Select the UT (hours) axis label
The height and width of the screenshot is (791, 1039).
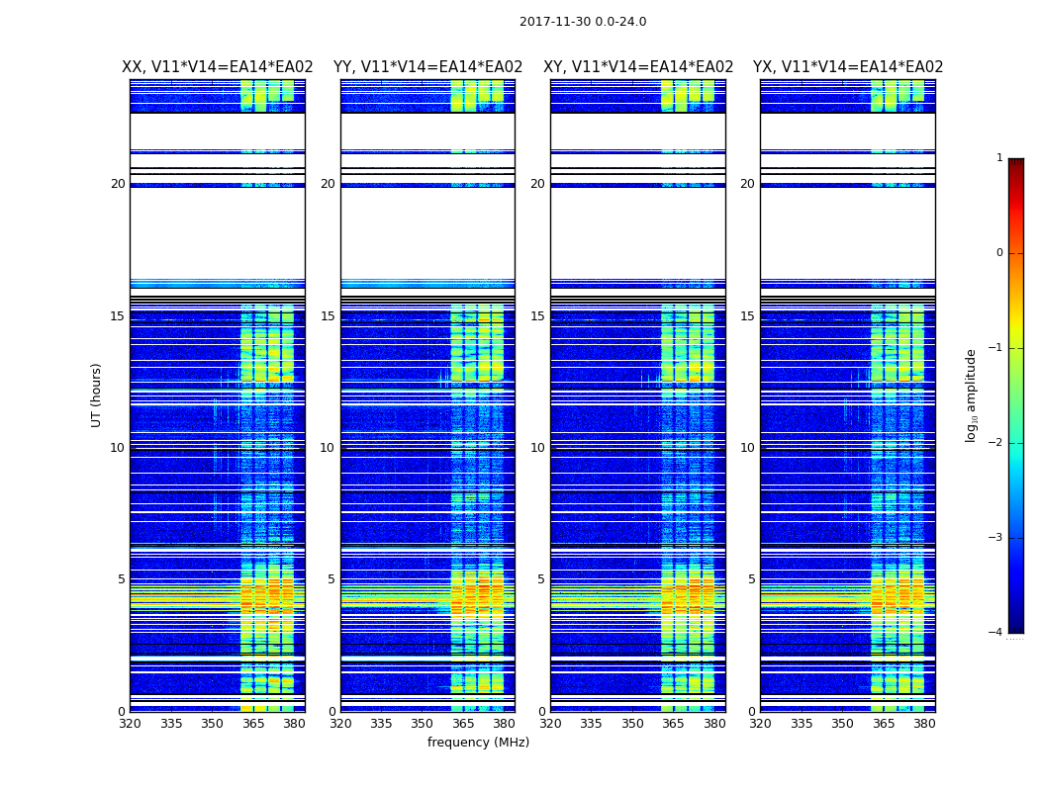[x=96, y=395]
